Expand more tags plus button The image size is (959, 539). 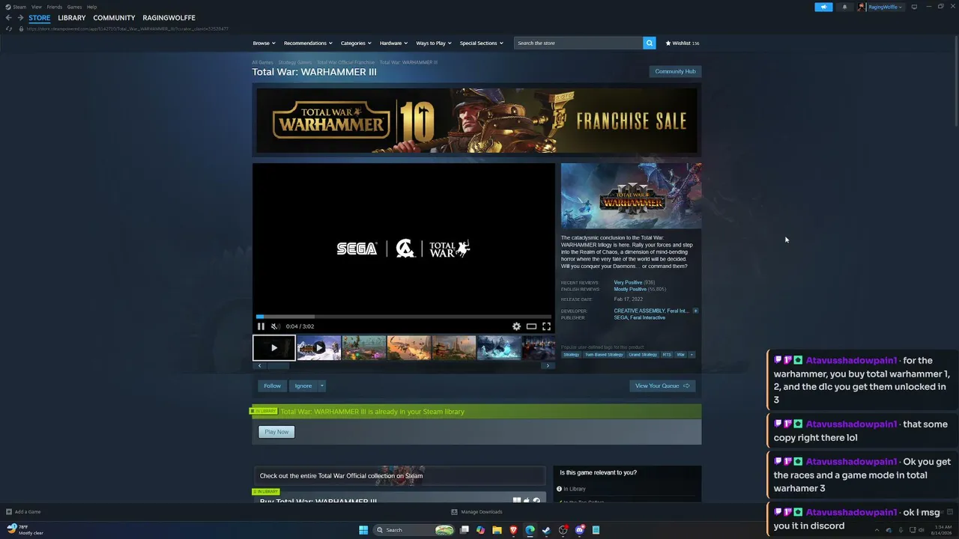(x=692, y=355)
